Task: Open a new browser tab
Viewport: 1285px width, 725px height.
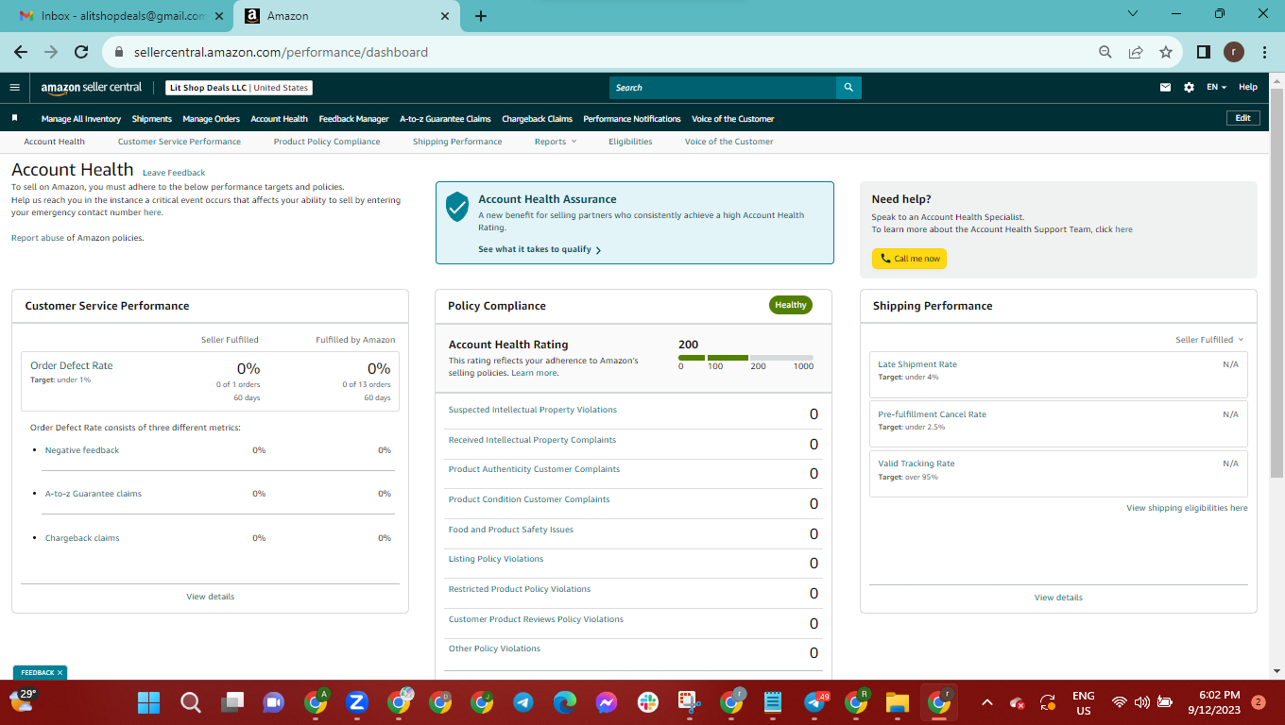Action: pyautogui.click(x=481, y=16)
